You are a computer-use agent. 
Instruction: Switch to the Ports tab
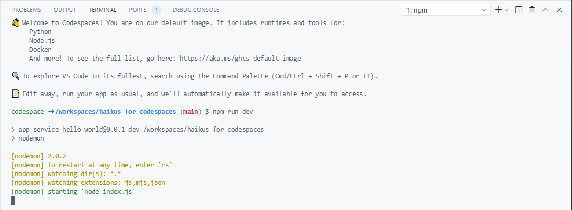coord(138,10)
